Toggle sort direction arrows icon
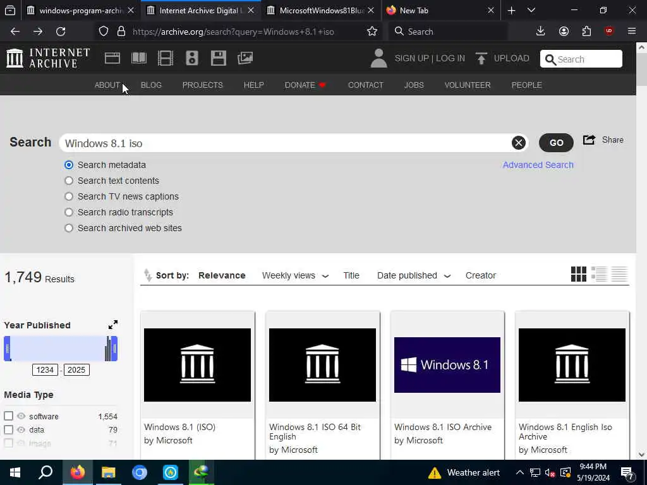 coord(147,275)
